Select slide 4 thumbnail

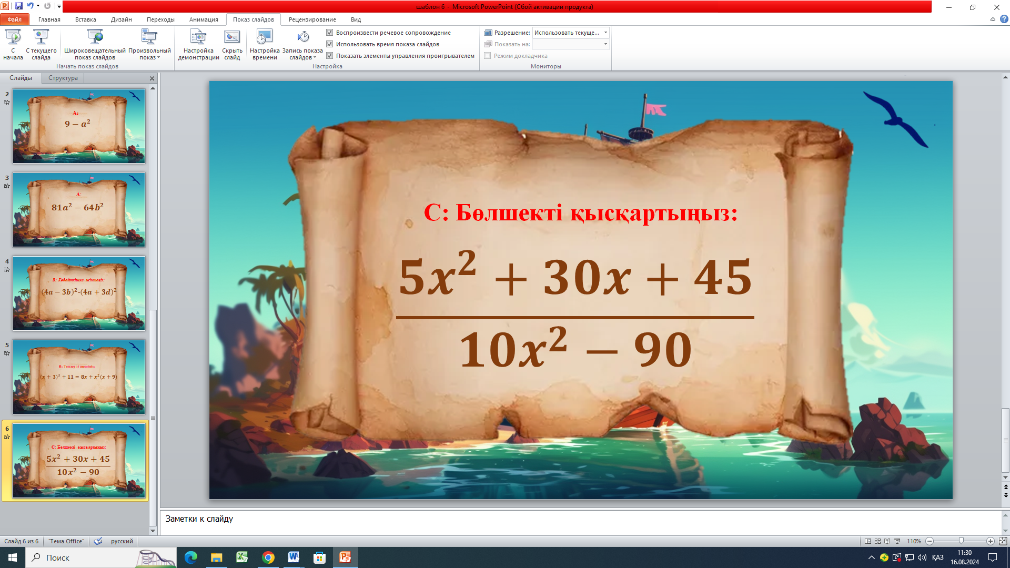point(79,293)
